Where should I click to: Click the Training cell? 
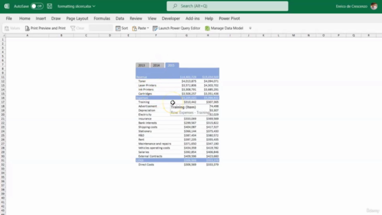pyautogui.click(x=144, y=102)
